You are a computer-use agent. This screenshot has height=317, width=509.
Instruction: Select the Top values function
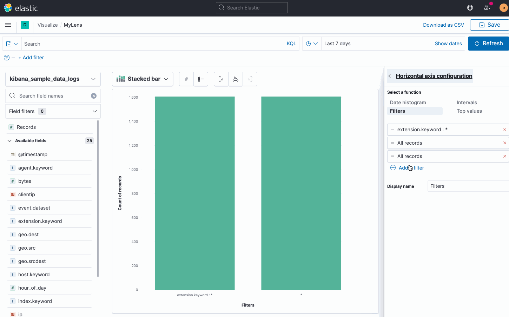(469, 111)
